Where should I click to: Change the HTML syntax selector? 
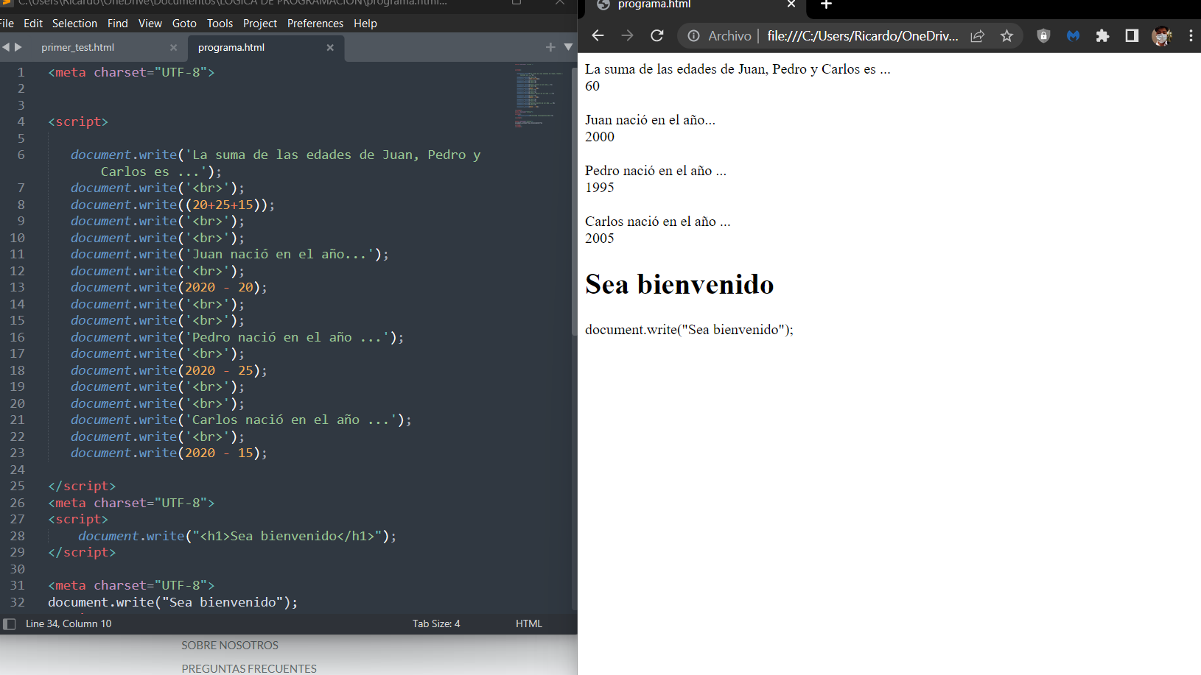[529, 623]
